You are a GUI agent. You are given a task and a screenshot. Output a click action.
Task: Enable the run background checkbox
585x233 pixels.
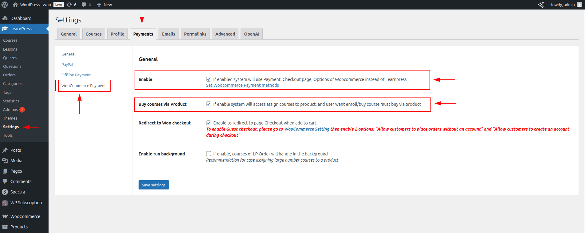[x=209, y=154]
